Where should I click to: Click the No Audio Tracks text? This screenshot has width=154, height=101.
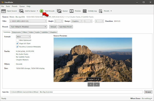22,54
